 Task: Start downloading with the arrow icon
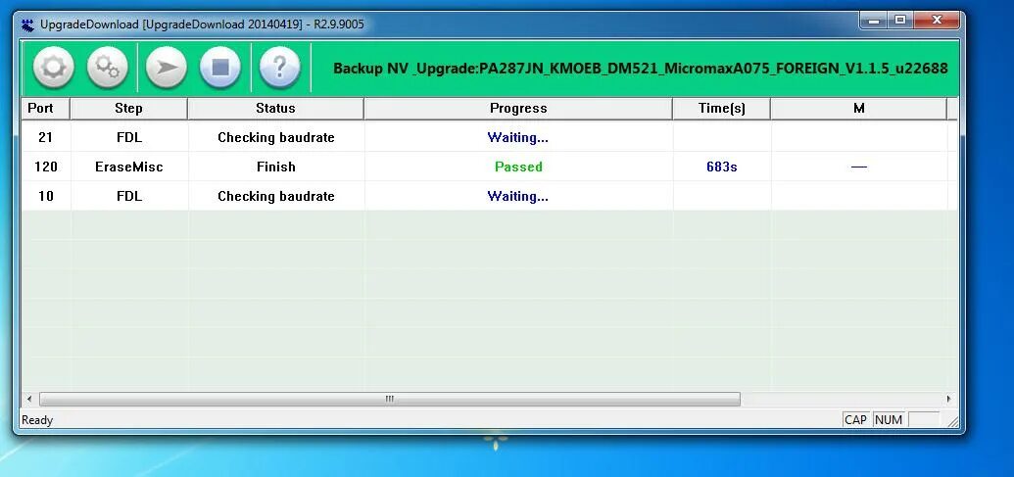(x=167, y=68)
